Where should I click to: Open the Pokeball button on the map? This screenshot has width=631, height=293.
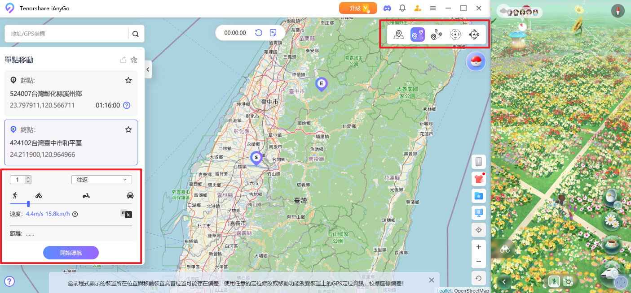coord(476,62)
